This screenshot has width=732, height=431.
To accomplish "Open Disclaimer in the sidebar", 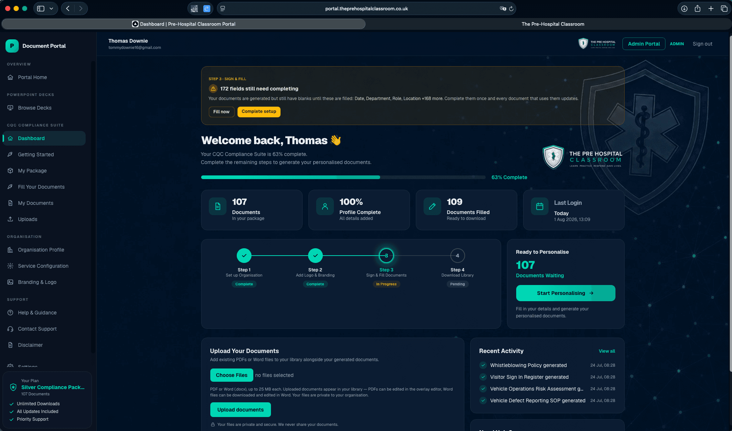I will [44, 345].
